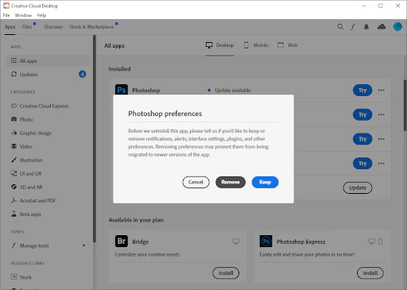Cancel the Photoshop preferences dialog
Viewport: 407px width, 290px height.
pyautogui.click(x=196, y=182)
